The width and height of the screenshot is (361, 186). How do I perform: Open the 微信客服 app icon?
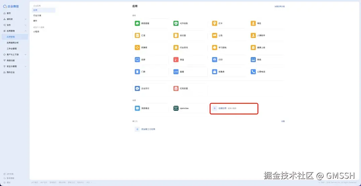[x=137, y=23]
